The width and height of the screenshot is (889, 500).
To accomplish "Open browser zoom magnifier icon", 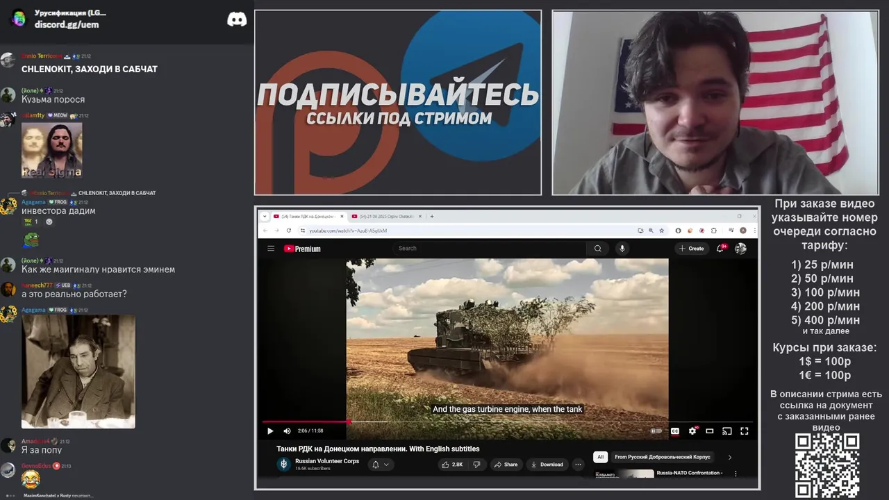I will pos(651,230).
